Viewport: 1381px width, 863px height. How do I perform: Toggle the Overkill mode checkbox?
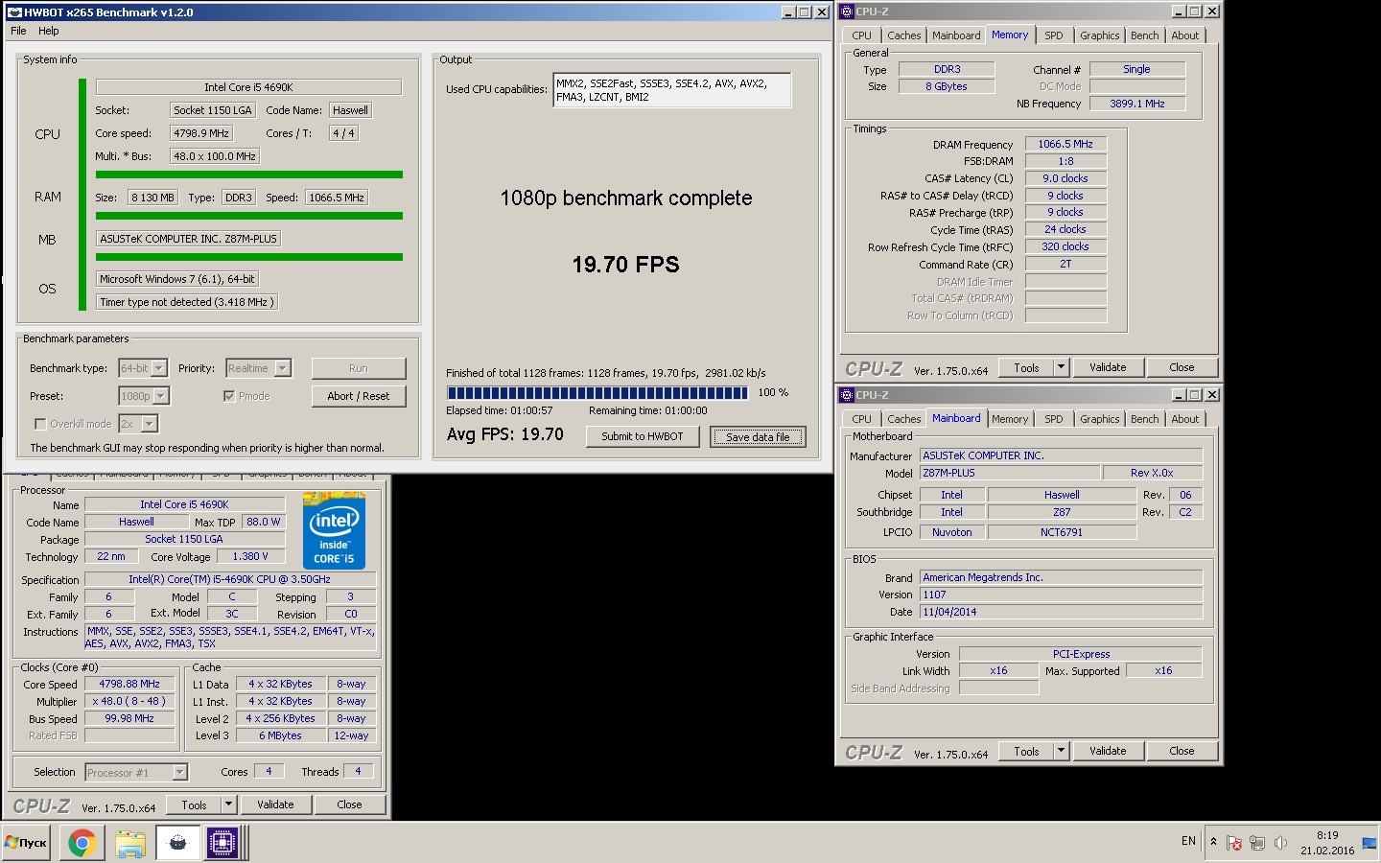(x=40, y=424)
